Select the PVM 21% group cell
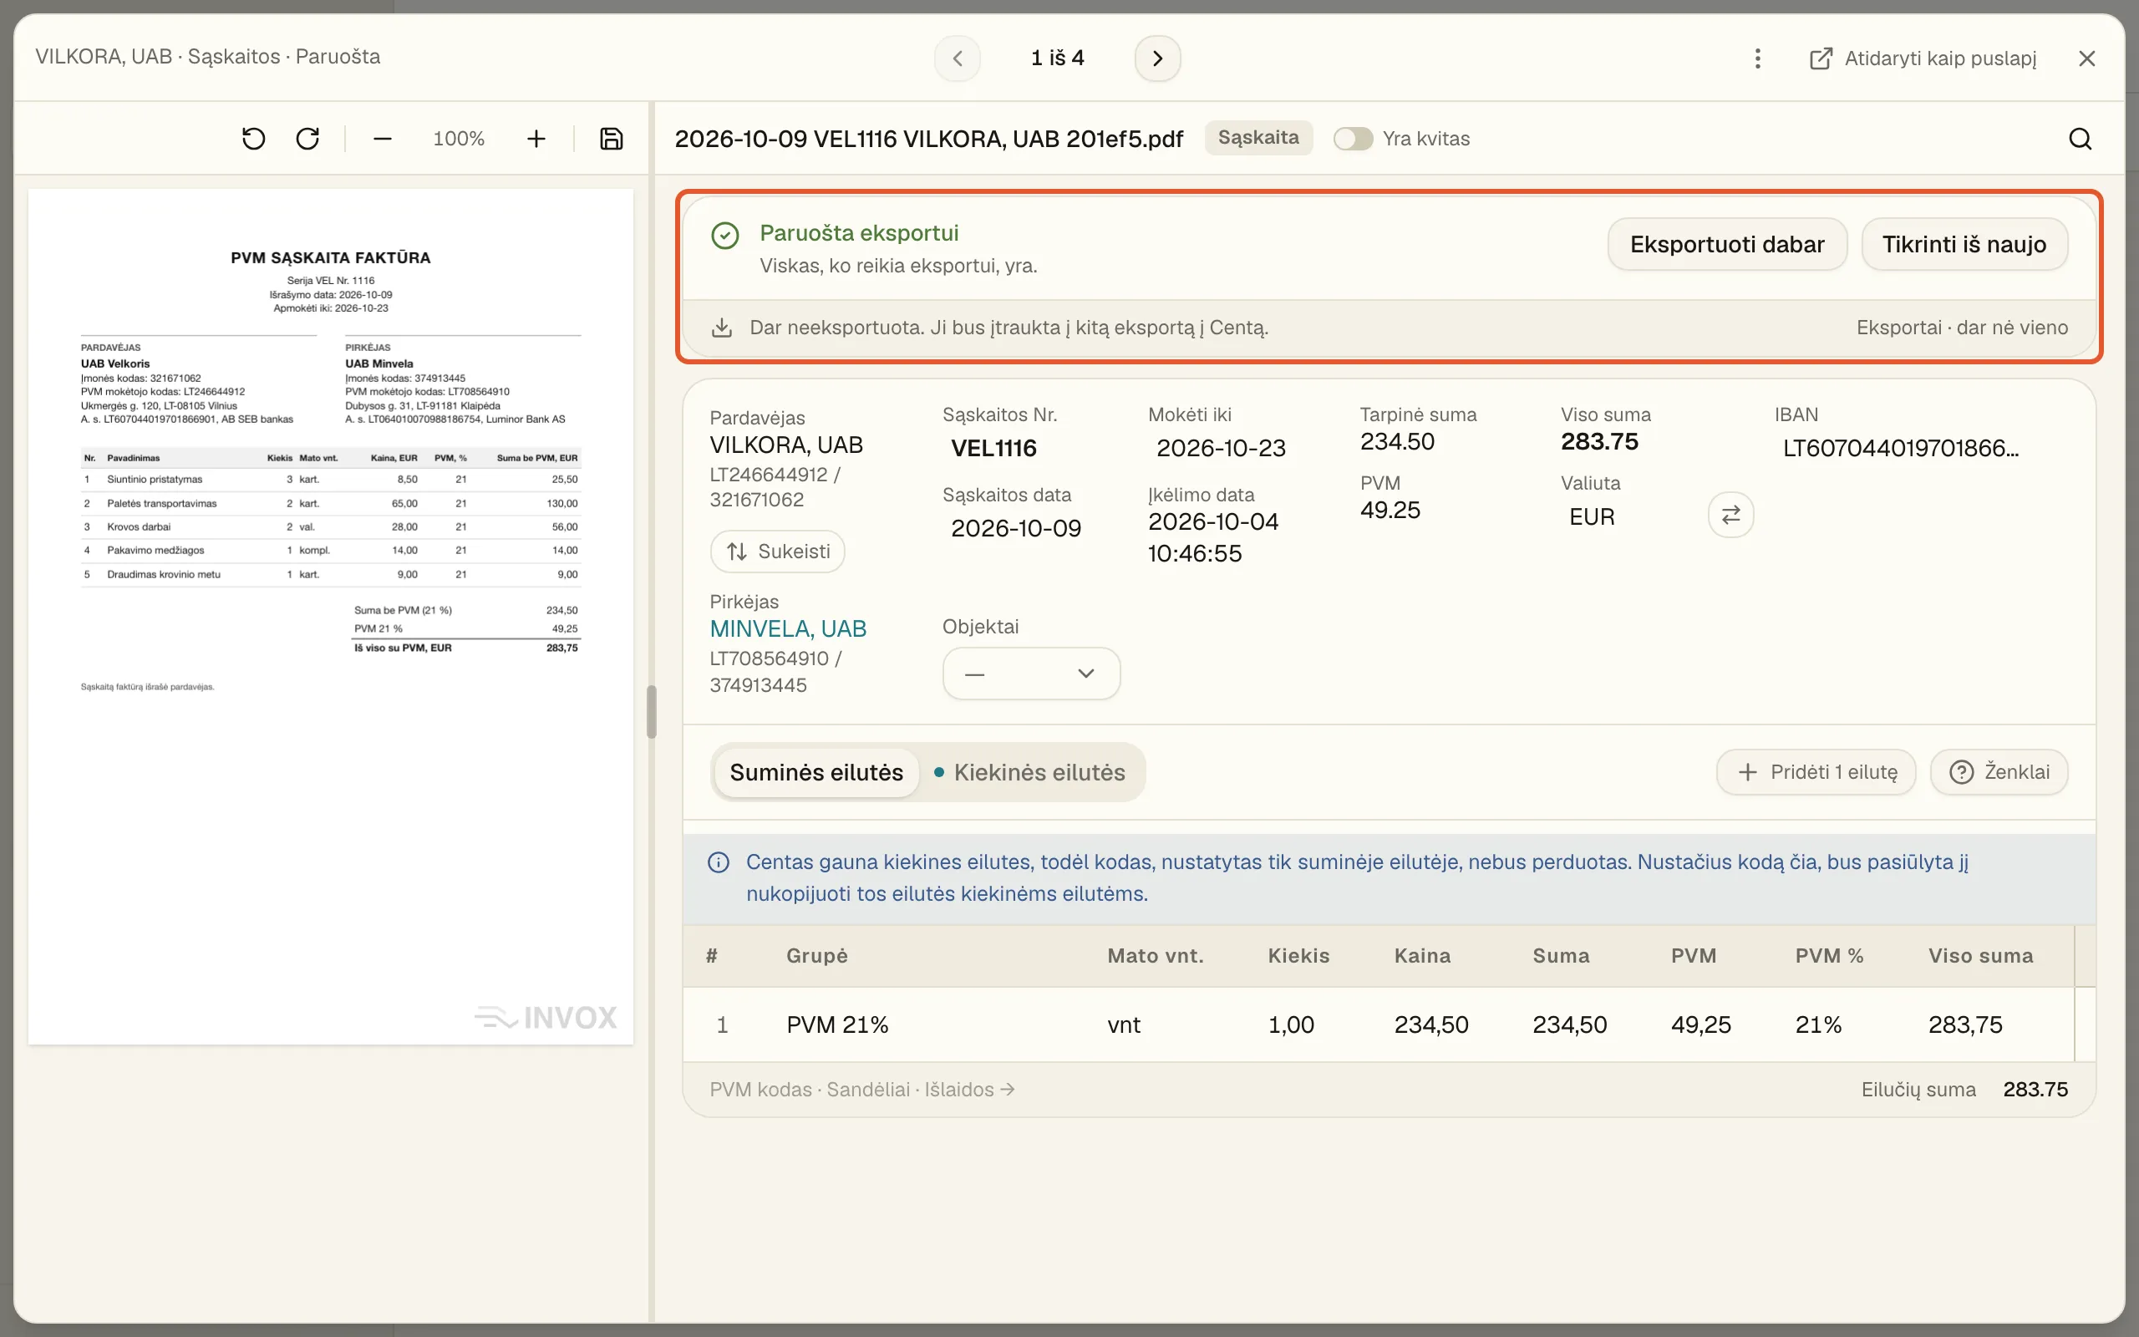 (837, 1024)
